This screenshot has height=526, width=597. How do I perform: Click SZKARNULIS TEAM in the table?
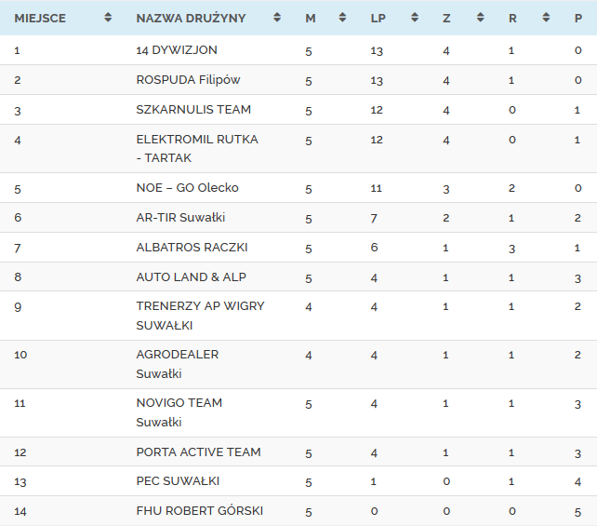coord(193,110)
